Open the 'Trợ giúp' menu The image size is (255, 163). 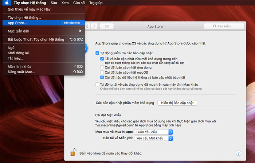pos(96,3)
